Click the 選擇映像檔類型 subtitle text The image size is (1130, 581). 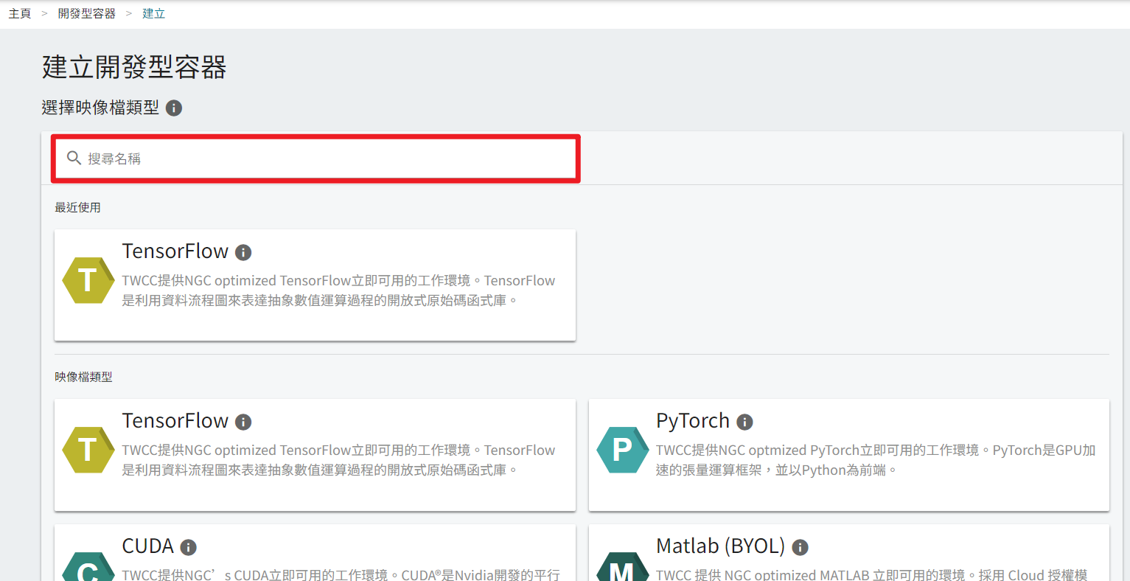pos(100,108)
